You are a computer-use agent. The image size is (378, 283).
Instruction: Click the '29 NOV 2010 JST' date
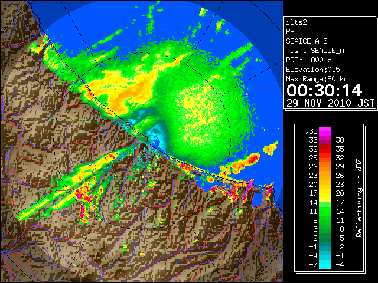[x=331, y=103]
